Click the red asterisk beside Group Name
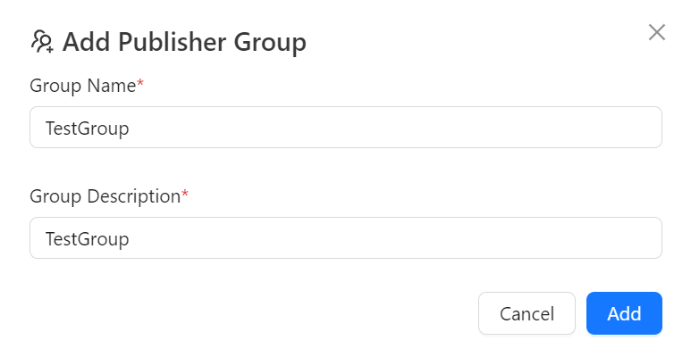The height and width of the screenshot is (357, 691). point(139,85)
